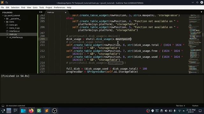
Task: Open the Python syntax selector
Action: pos(195,106)
